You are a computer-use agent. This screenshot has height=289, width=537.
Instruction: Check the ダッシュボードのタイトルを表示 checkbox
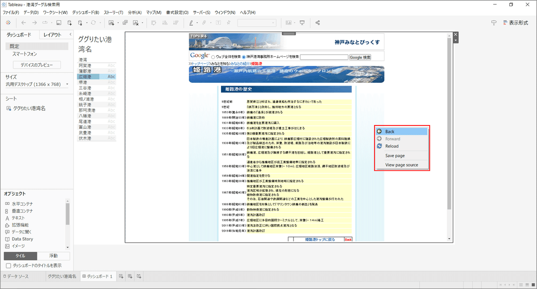tap(8, 265)
